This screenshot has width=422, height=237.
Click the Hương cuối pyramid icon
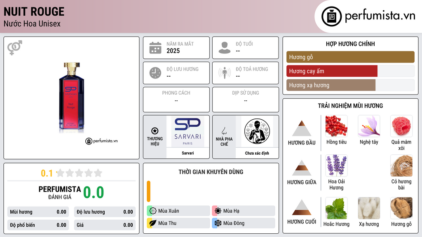(x=302, y=207)
